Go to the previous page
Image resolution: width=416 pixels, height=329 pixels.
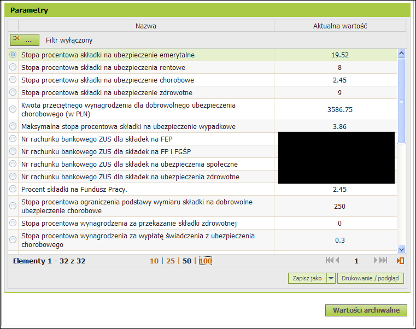click(x=337, y=261)
